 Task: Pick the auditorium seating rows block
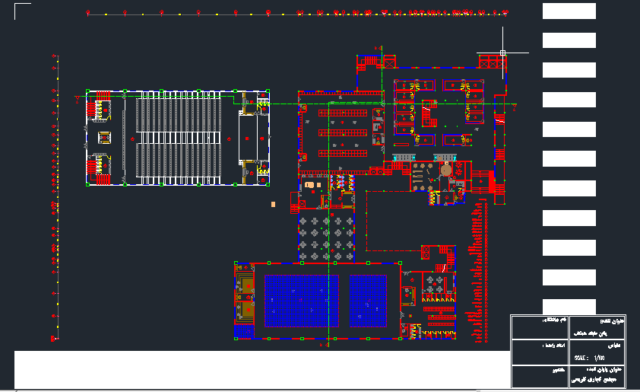(179, 138)
